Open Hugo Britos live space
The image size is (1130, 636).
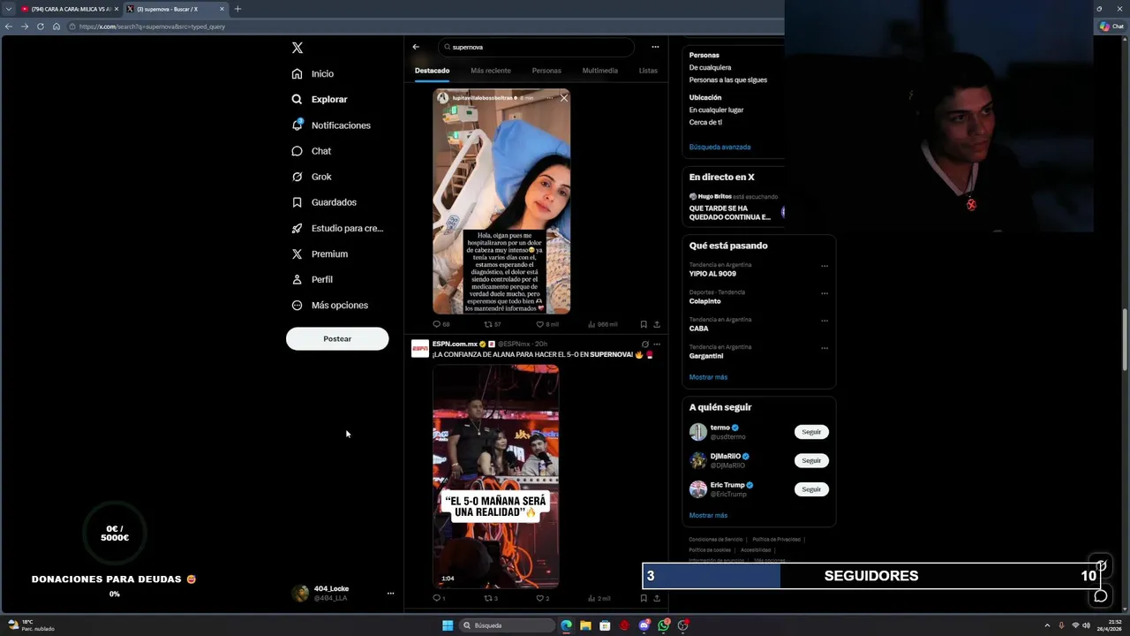click(x=733, y=207)
